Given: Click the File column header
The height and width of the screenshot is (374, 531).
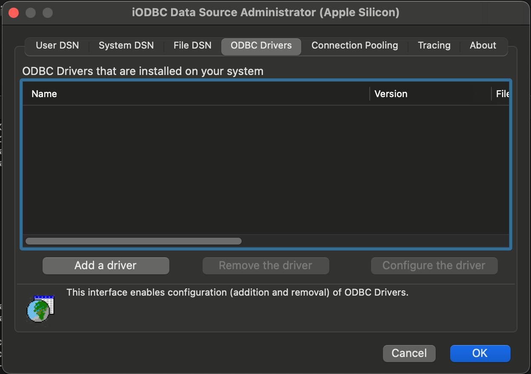Looking at the screenshot, I should pos(502,94).
